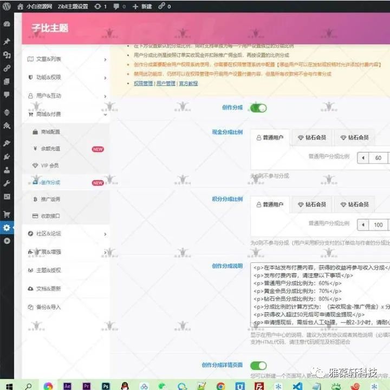Select 普通用户 tab under 积分分成比例
The height and width of the screenshot is (390, 390).
click(x=270, y=204)
